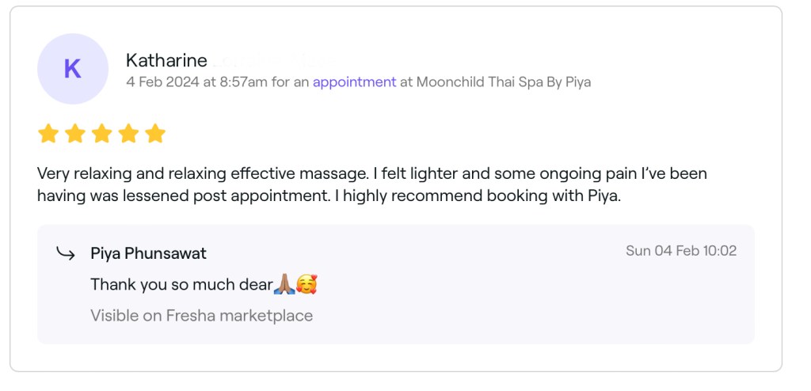Click the "8:57am" time in review header
This screenshot has width=811, height=391.
point(243,82)
